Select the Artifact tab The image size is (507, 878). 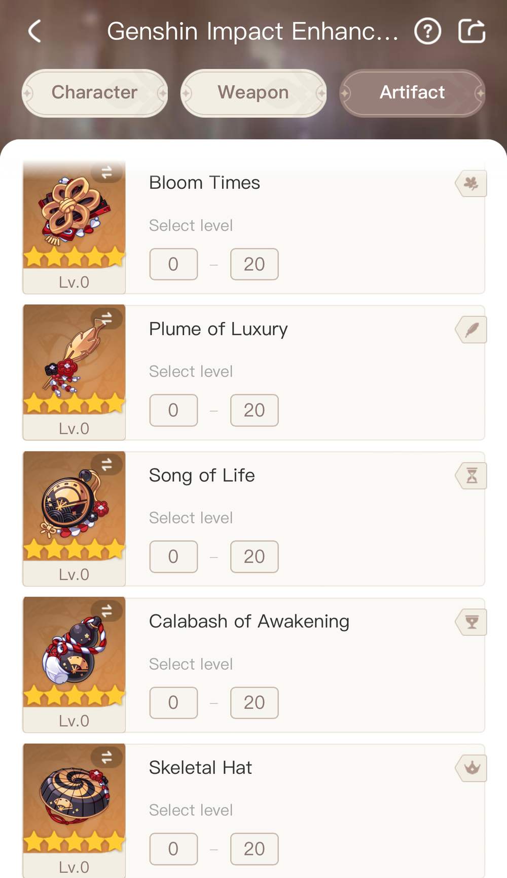tap(412, 93)
